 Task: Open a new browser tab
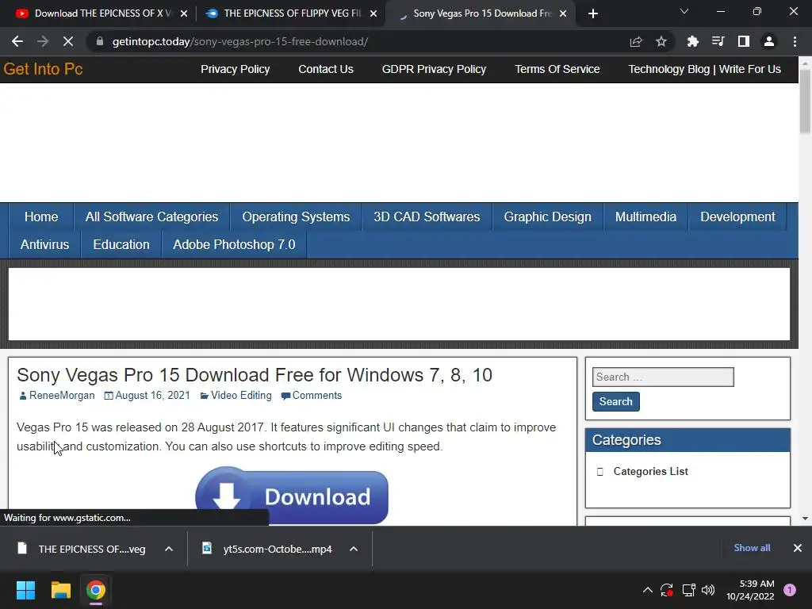pyautogui.click(x=593, y=13)
